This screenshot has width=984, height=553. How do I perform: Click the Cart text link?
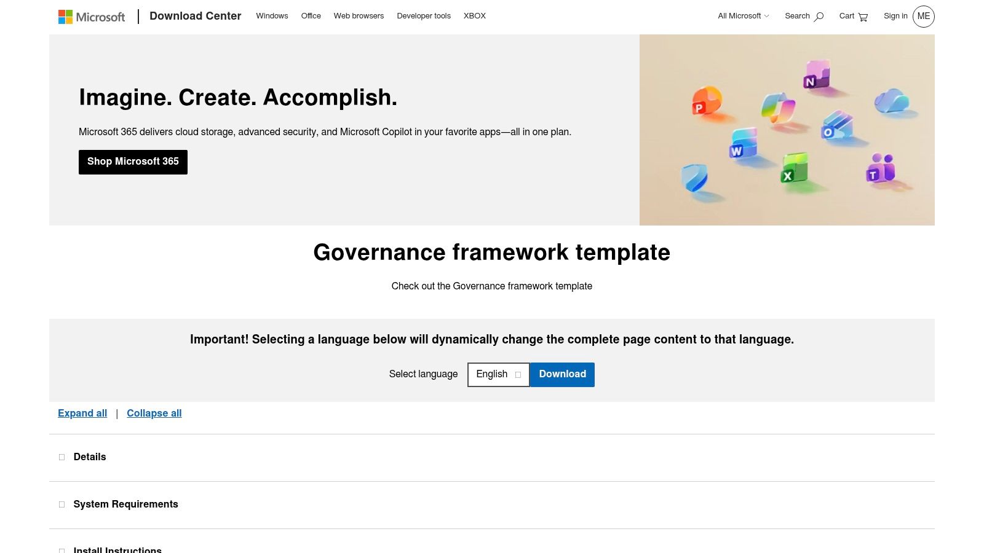tap(847, 17)
